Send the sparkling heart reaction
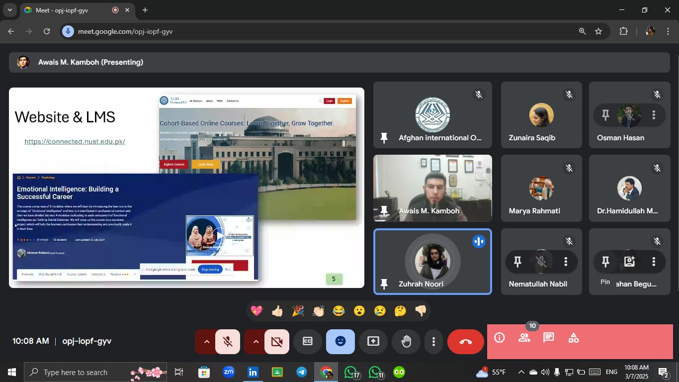The image size is (679, 382). [x=256, y=311]
